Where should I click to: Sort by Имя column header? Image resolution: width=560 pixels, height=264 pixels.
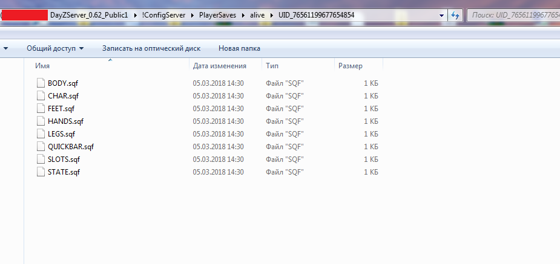click(42, 66)
